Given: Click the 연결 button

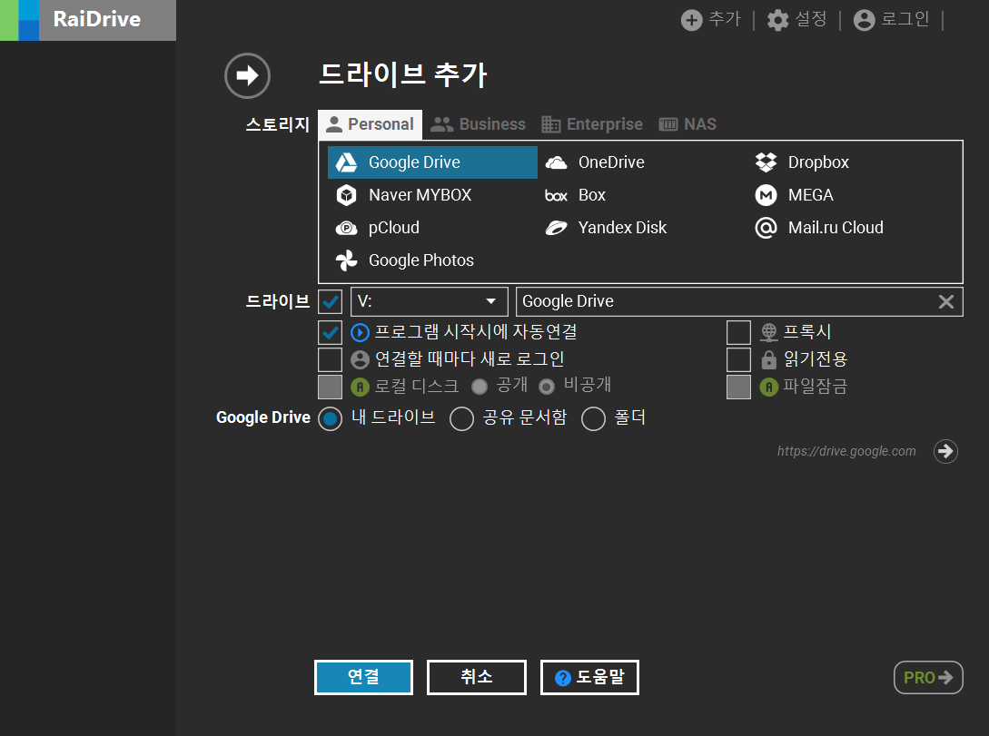Looking at the screenshot, I should 364,677.
